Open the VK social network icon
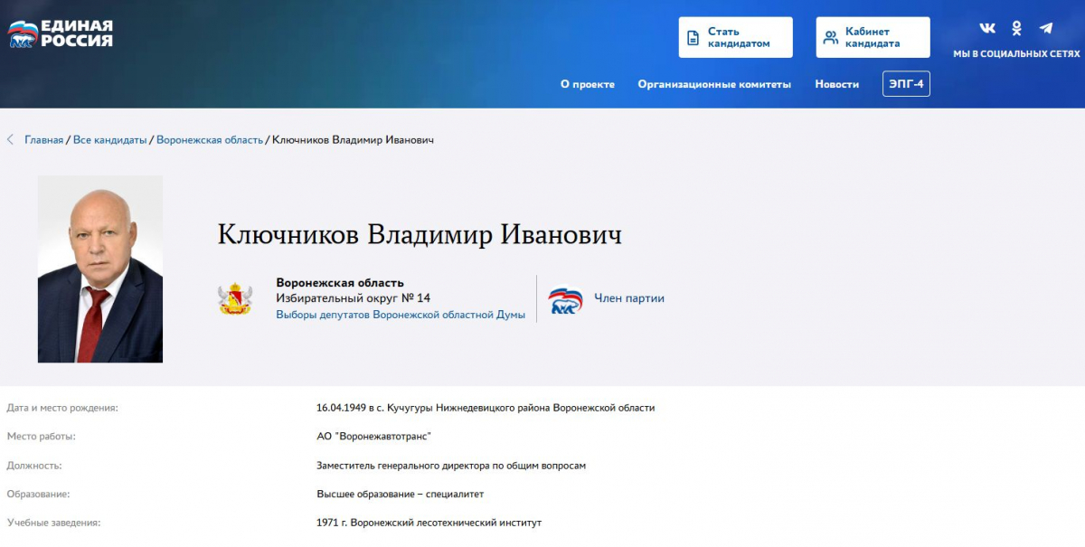Image resolution: width=1085 pixels, height=547 pixels. tap(987, 28)
